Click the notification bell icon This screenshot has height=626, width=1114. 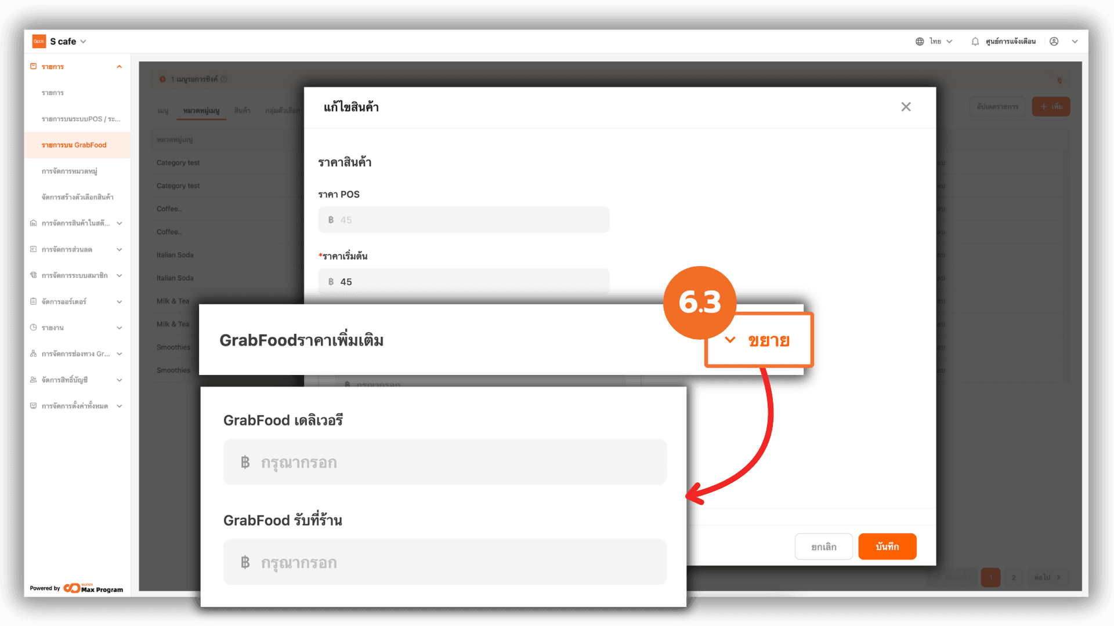click(x=975, y=41)
